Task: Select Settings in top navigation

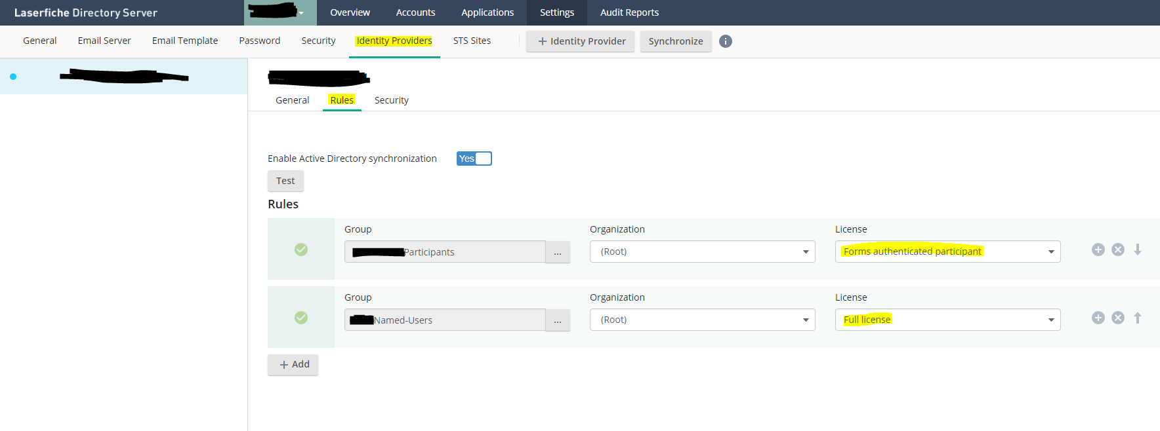Action: coord(557,12)
